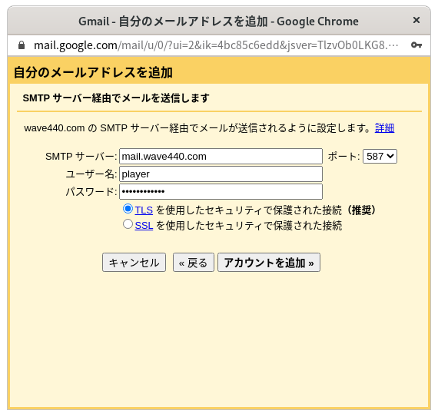Viewport: 438px width, 417px height.
Task: Click the padlock site info icon
Action: pos(22,45)
